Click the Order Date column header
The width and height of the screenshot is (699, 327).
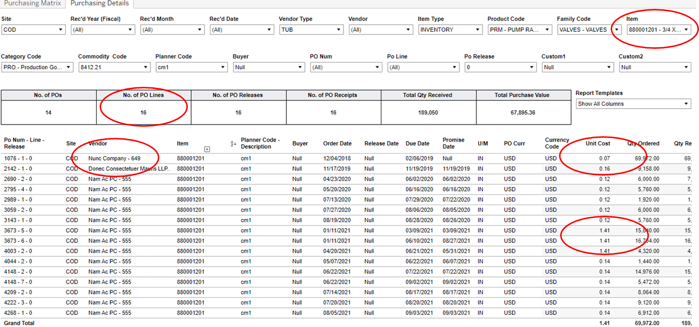[337, 144]
